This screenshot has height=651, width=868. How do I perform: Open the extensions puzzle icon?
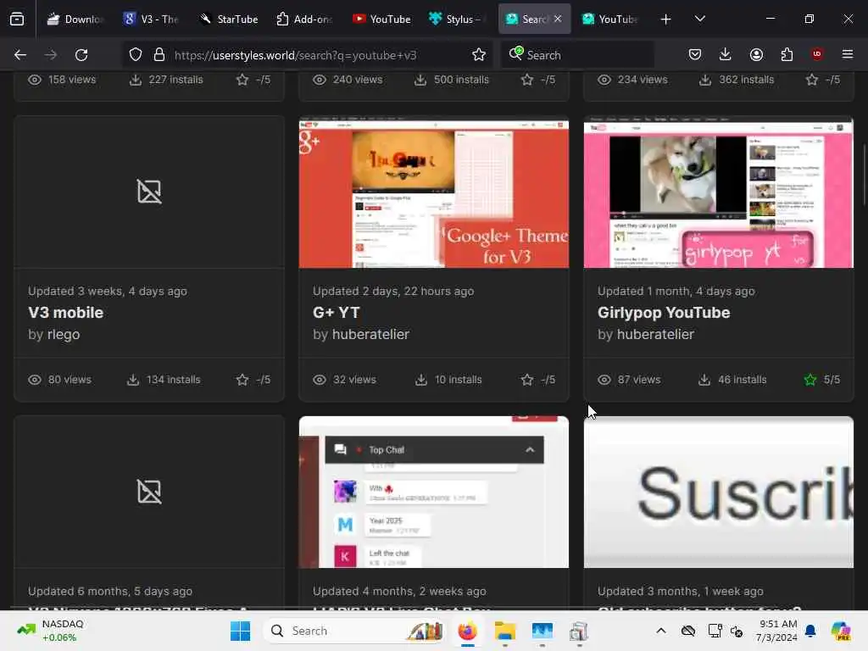787,54
